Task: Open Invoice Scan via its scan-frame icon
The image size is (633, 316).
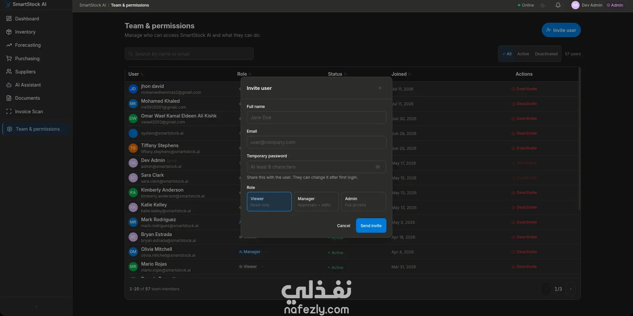Action: (9, 112)
